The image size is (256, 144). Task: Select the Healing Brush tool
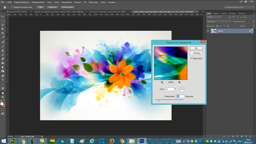click(x=3, y=42)
